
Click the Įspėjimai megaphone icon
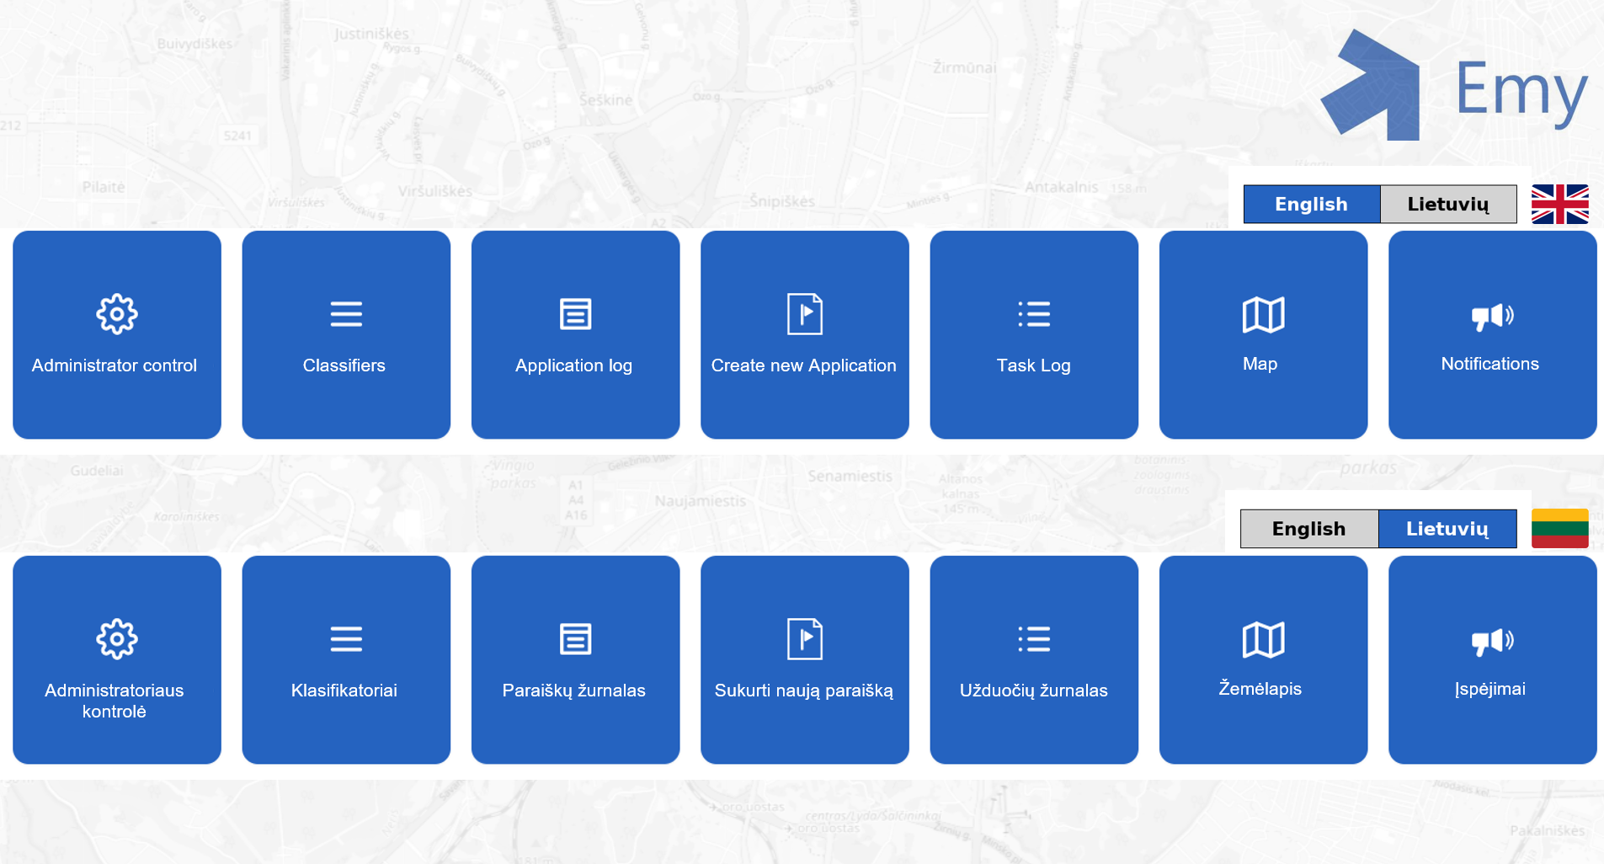coord(1492,641)
